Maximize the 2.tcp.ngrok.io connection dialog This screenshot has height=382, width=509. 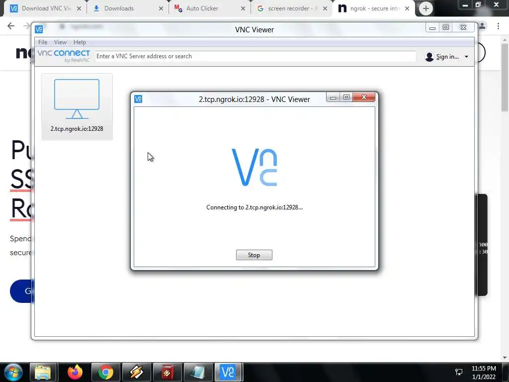pyautogui.click(x=346, y=97)
